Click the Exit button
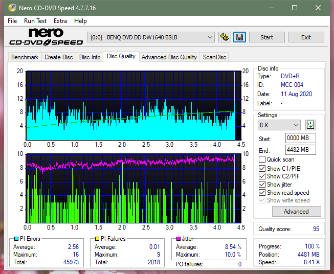The width and height of the screenshot is (334, 274). (x=306, y=37)
